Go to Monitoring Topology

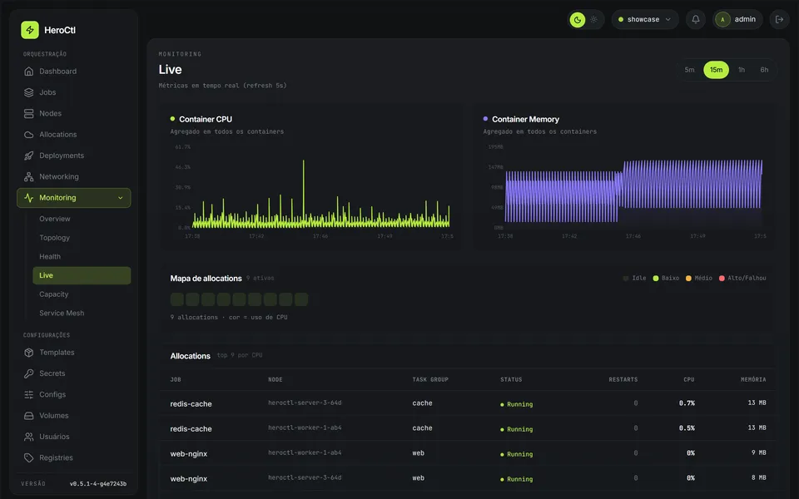click(x=55, y=238)
